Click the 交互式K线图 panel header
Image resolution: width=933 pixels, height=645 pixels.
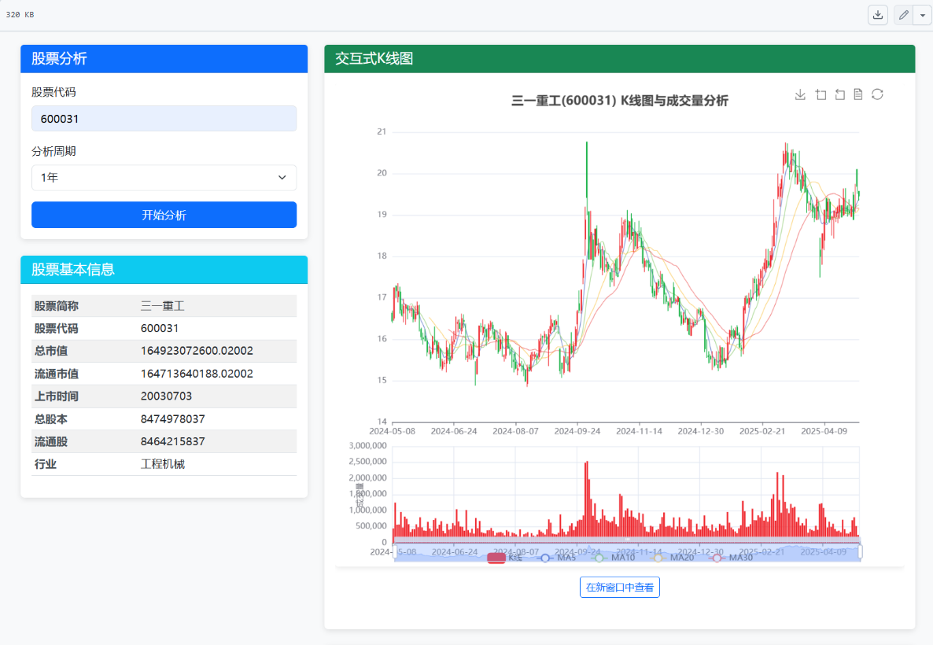click(x=619, y=58)
